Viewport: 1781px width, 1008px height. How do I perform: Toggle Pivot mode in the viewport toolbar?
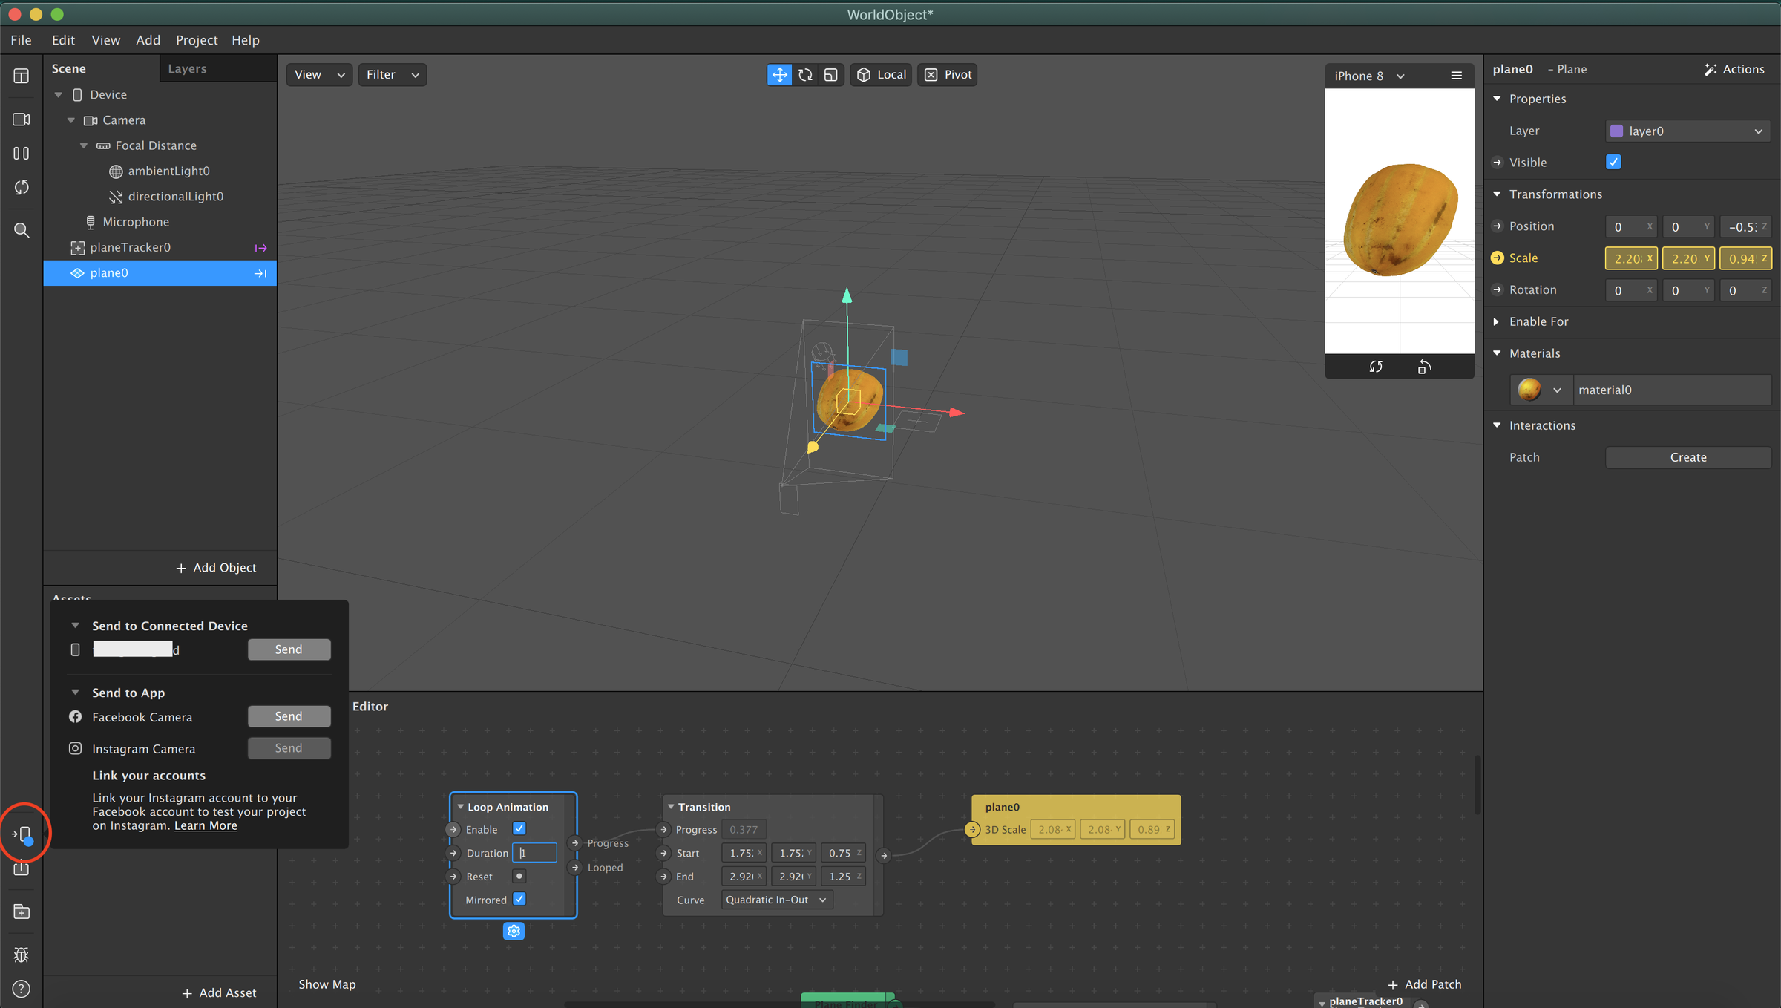coord(946,74)
